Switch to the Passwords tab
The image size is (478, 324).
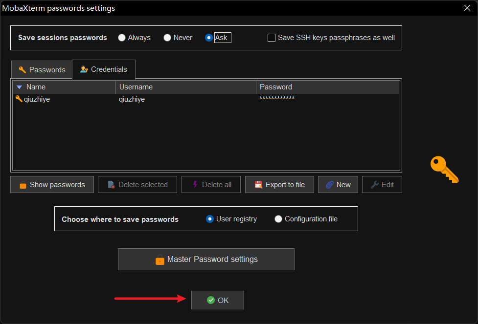pos(42,70)
